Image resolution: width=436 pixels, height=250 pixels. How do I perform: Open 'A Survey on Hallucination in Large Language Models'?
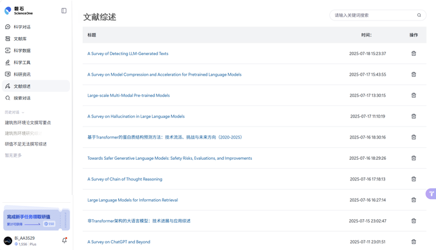[136, 116]
